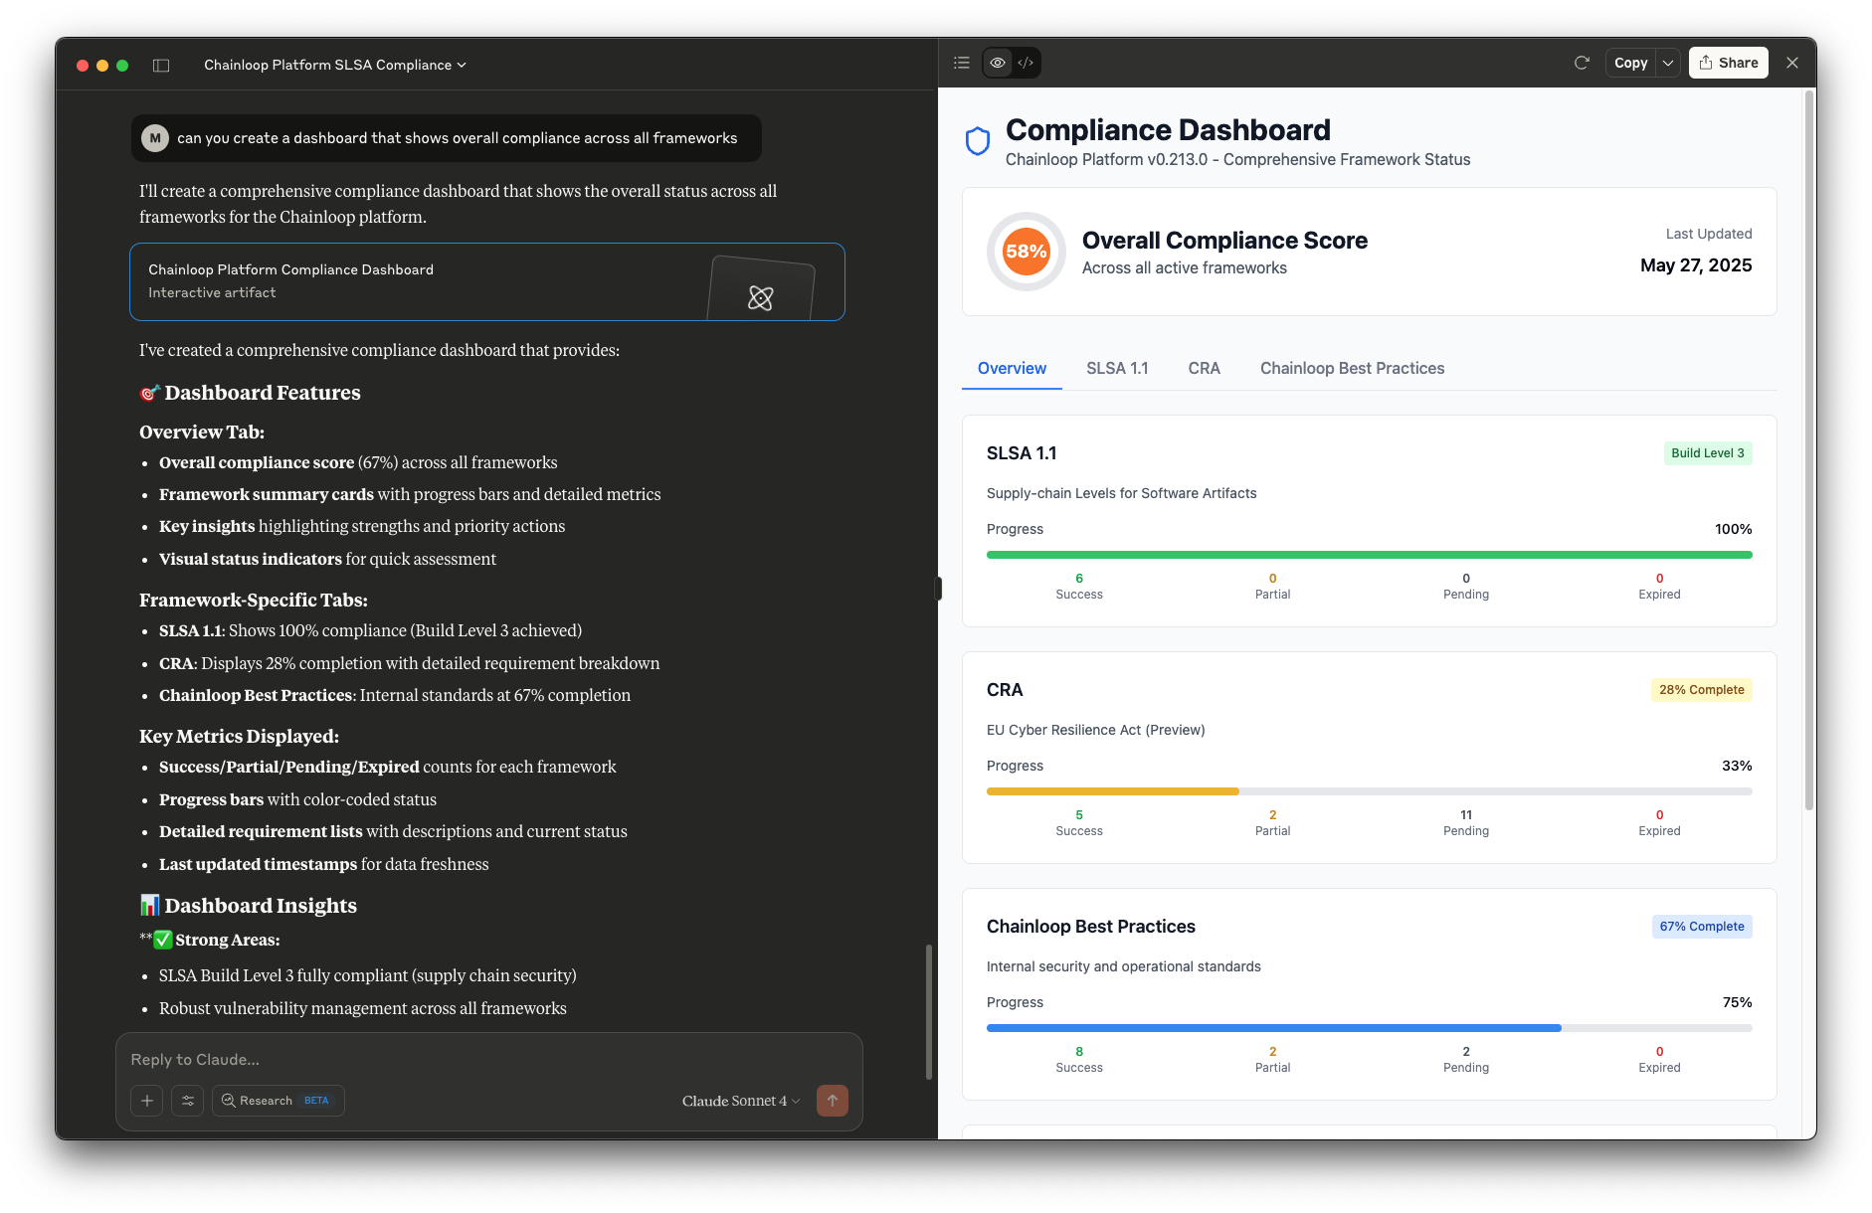Click the 33% progress value in CRA card
Image resolution: width=1872 pixels, height=1213 pixels.
(x=1737, y=766)
